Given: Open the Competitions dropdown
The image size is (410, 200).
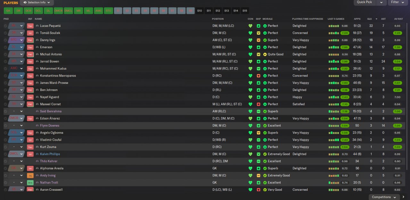Looking at the screenshot, I should click(x=384, y=197).
